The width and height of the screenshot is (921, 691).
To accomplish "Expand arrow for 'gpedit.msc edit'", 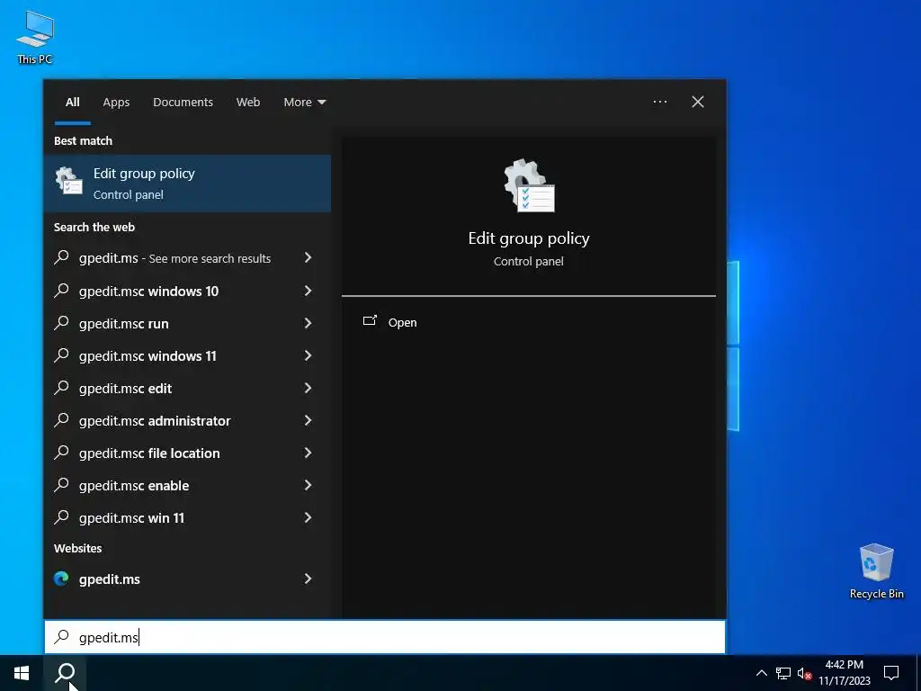I will pos(308,387).
